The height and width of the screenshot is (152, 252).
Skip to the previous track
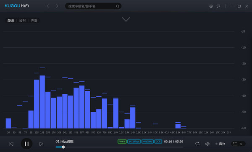pyautogui.click(x=11, y=144)
